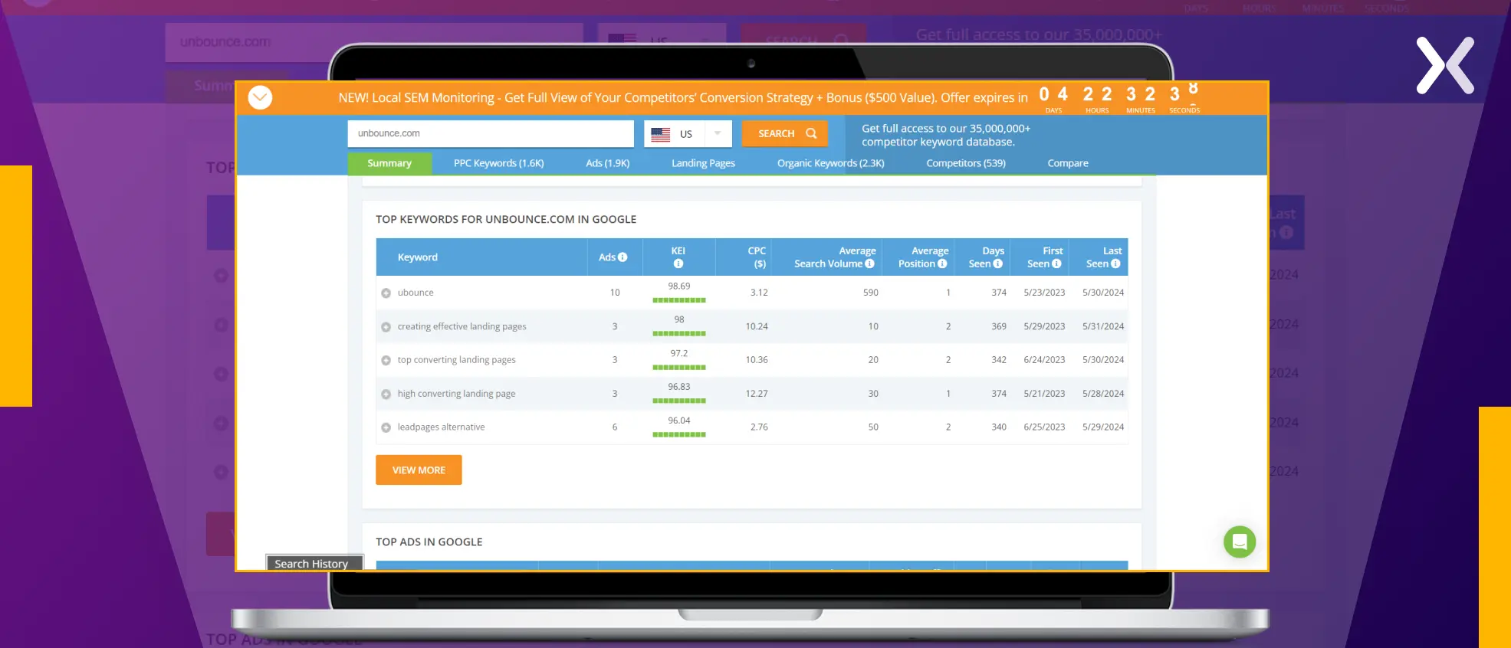
Task: Click the VIEW MORE button
Action: tap(419, 470)
